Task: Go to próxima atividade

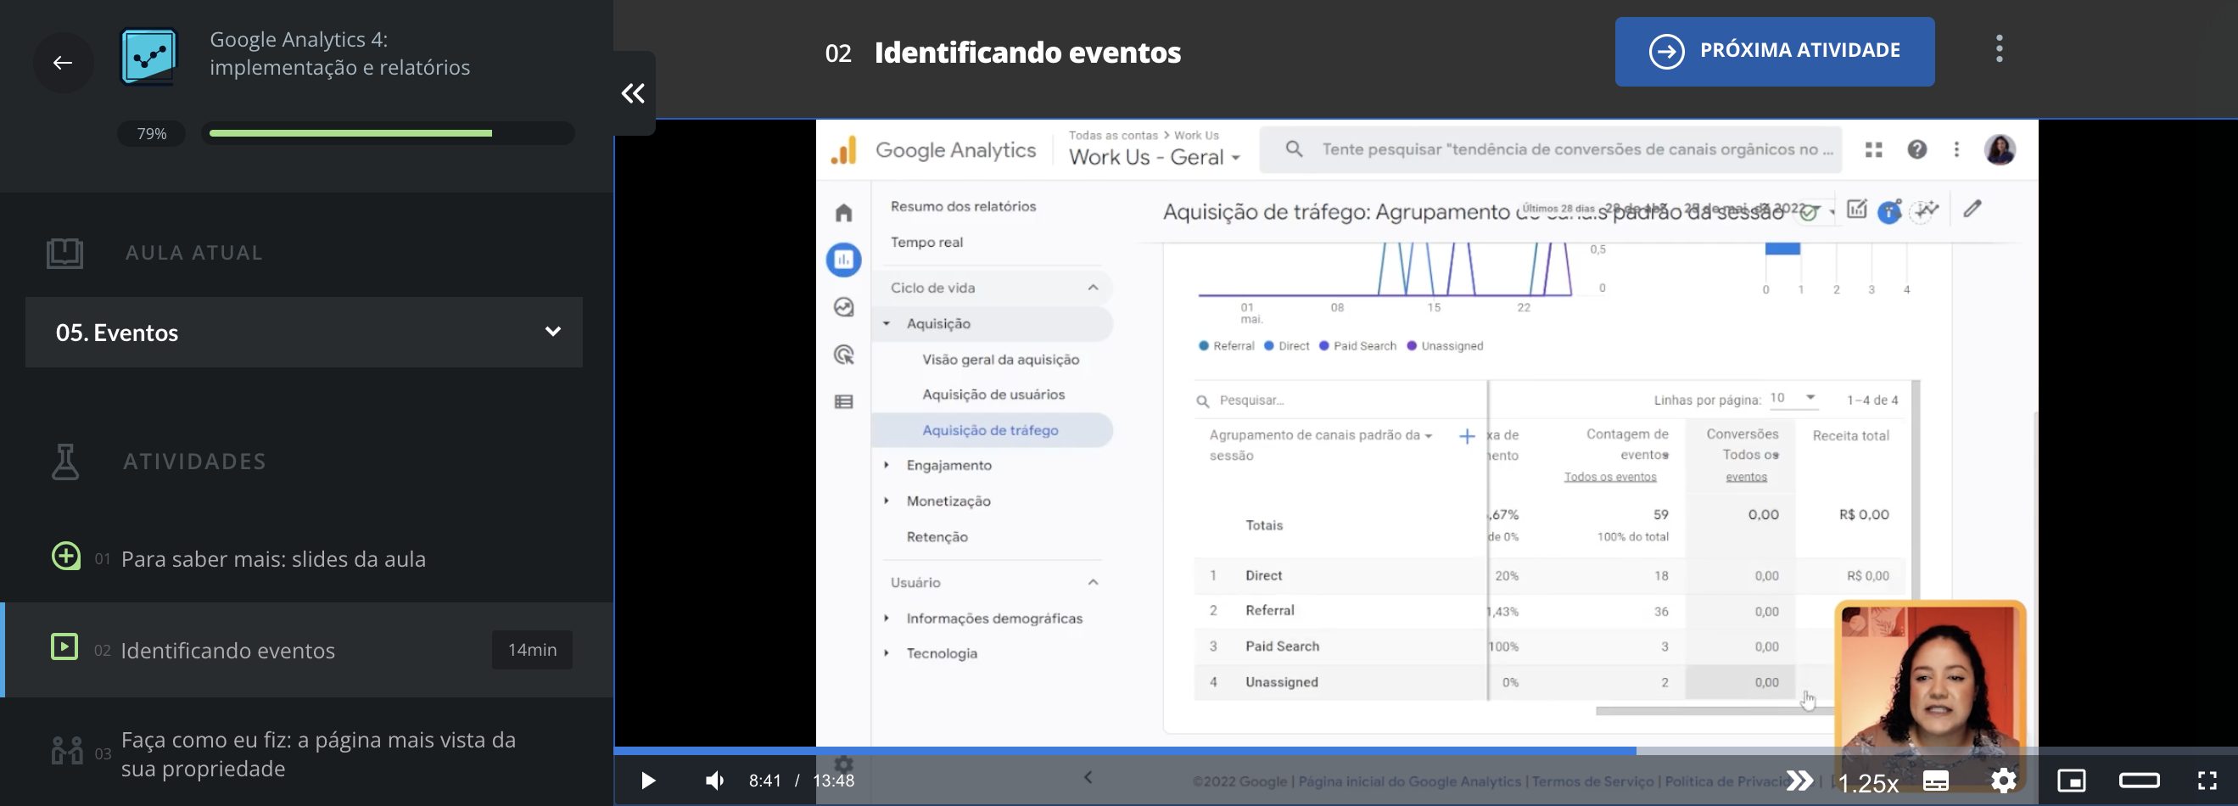Action: tap(1774, 51)
